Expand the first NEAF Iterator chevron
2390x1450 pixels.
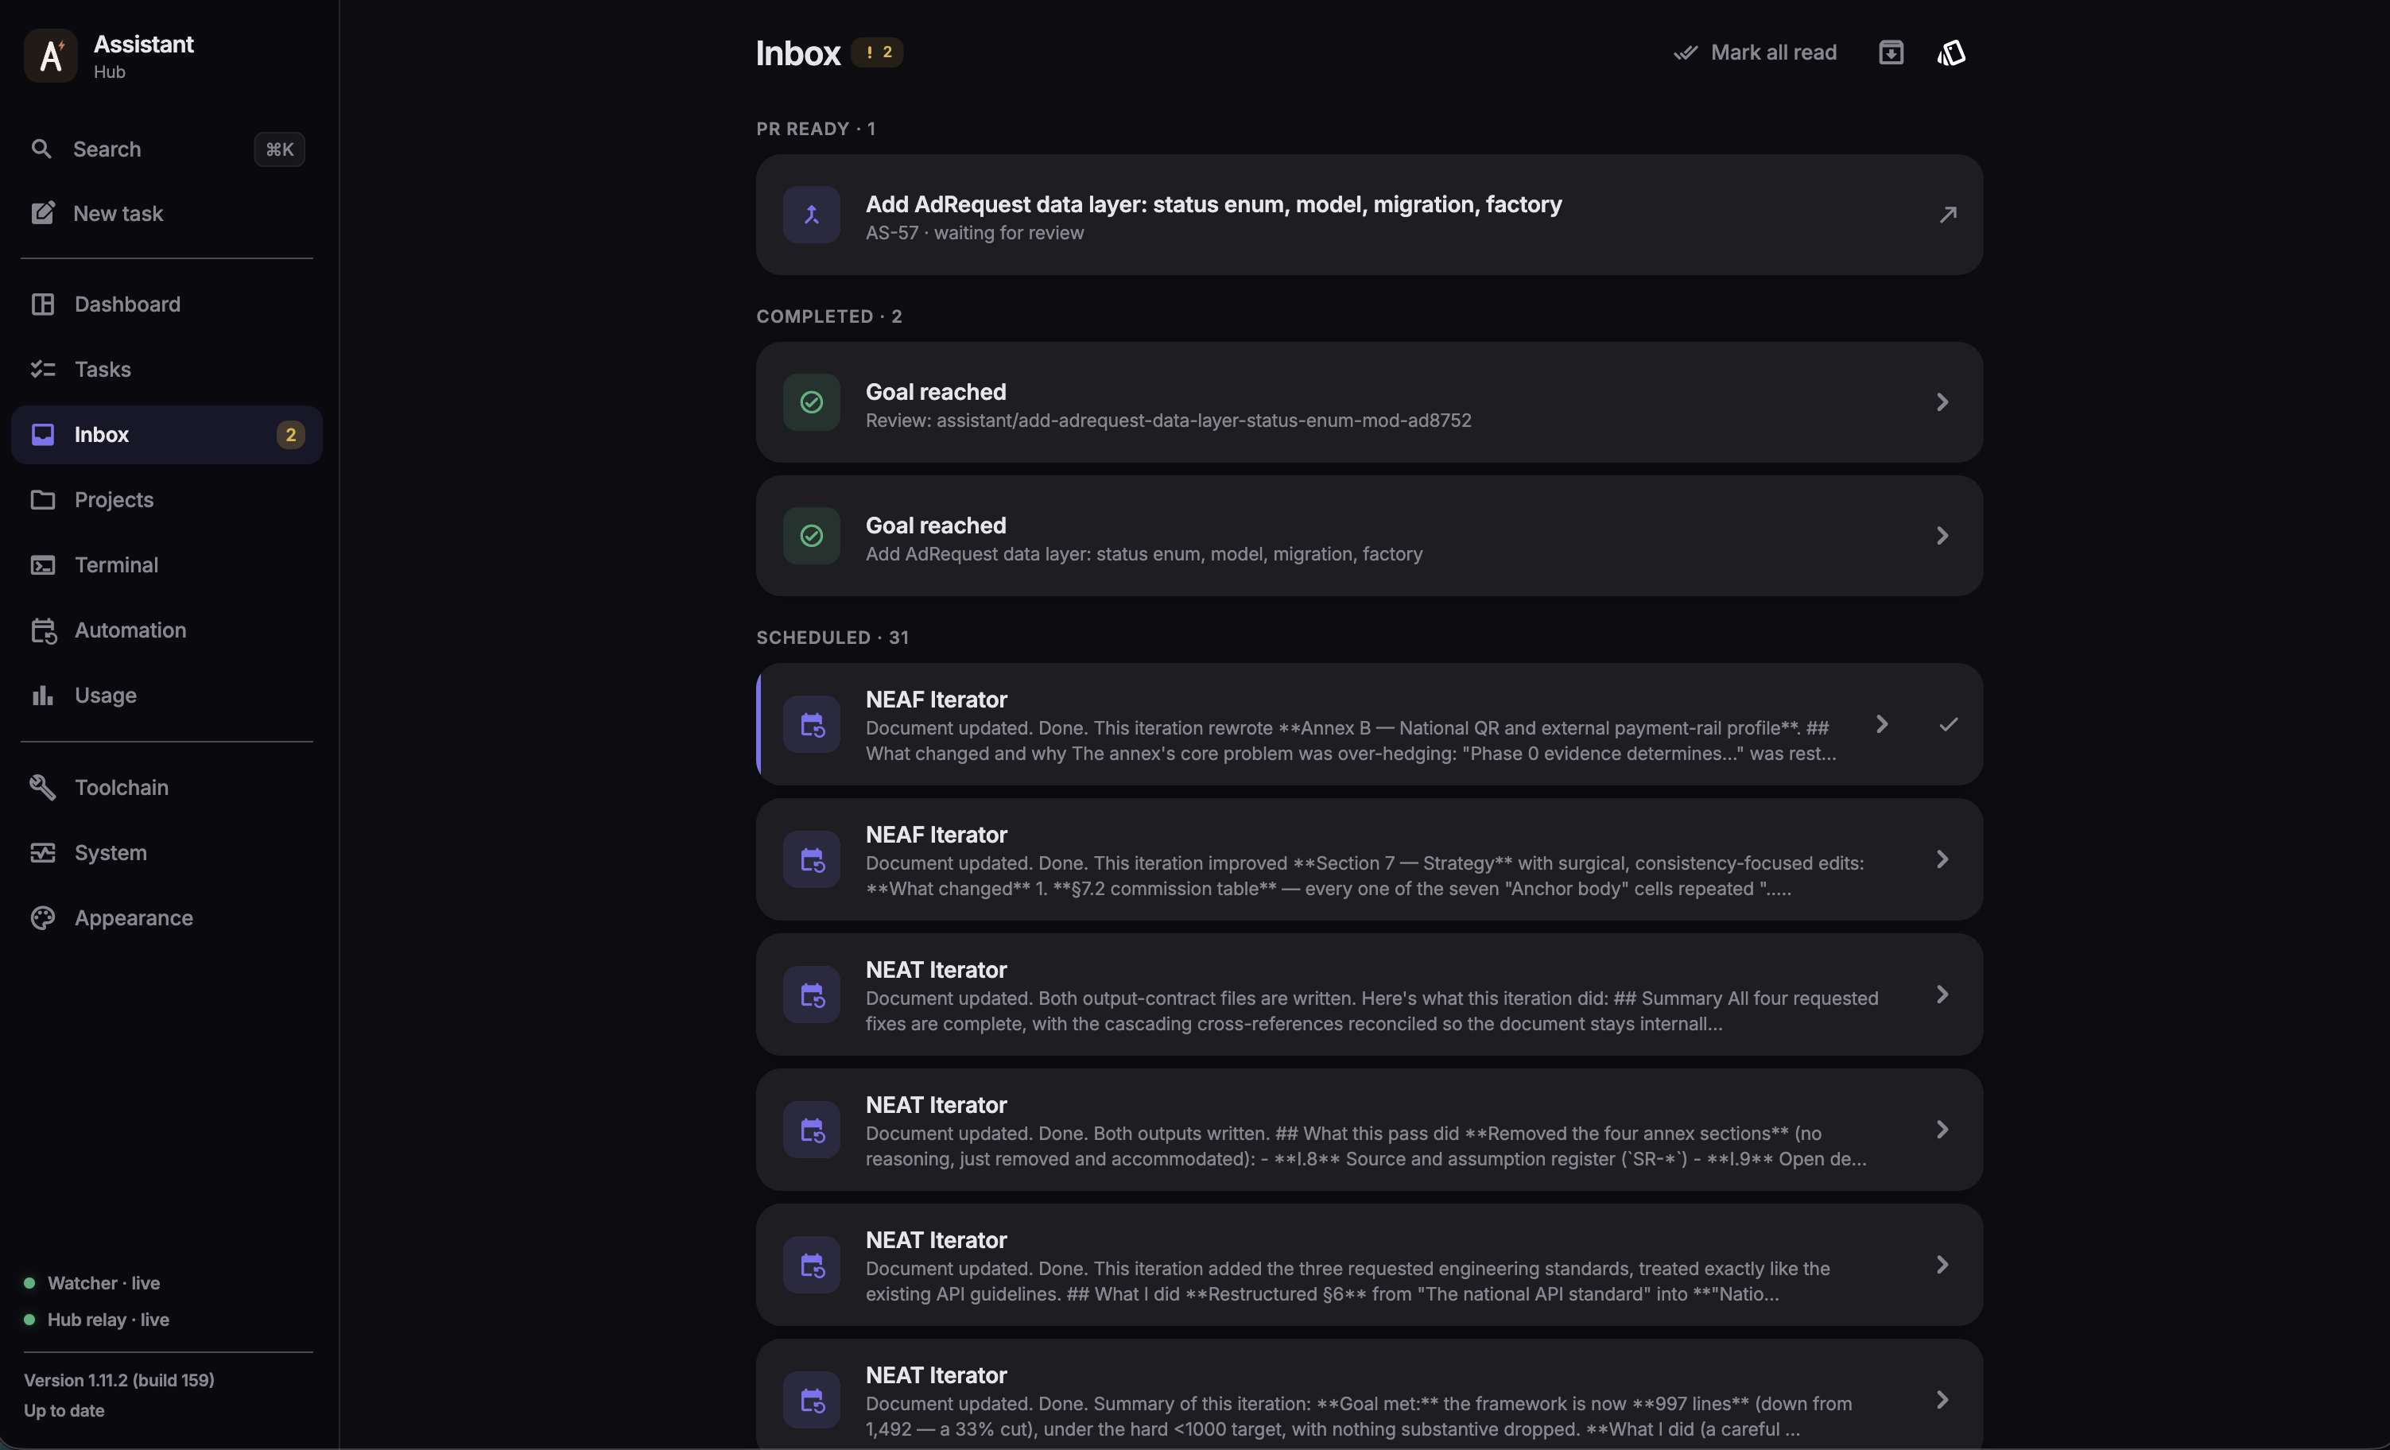[1882, 724]
